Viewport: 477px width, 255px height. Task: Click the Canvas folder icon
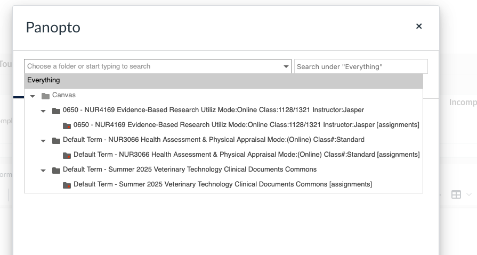point(45,96)
